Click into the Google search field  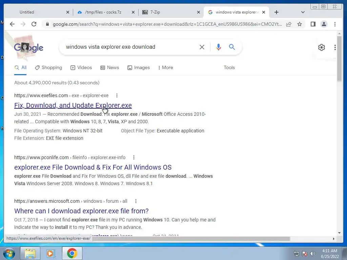tap(129, 47)
